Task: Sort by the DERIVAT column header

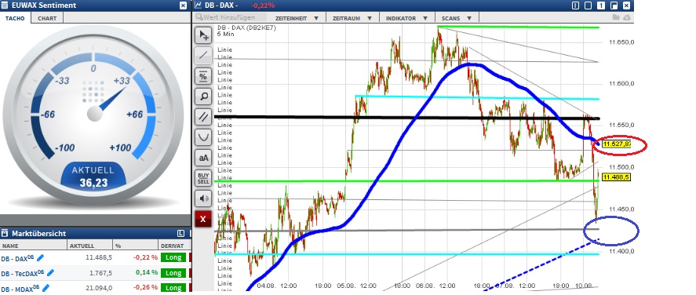Action: [174, 246]
